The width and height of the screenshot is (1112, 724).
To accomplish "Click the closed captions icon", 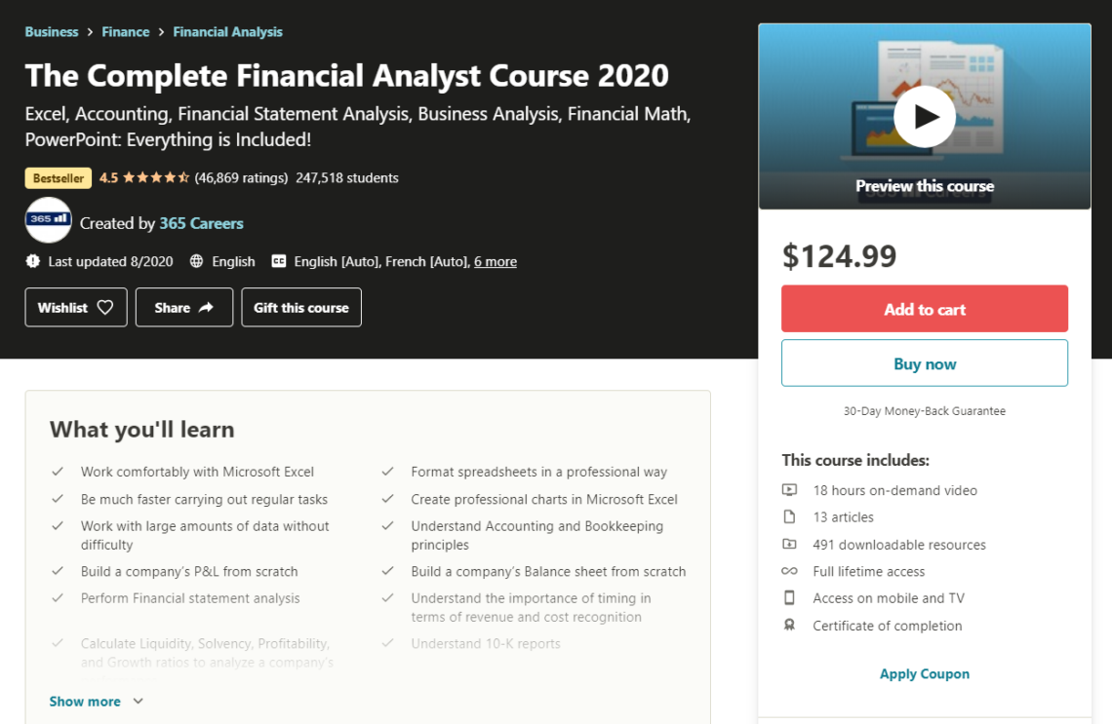I will 280,261.
